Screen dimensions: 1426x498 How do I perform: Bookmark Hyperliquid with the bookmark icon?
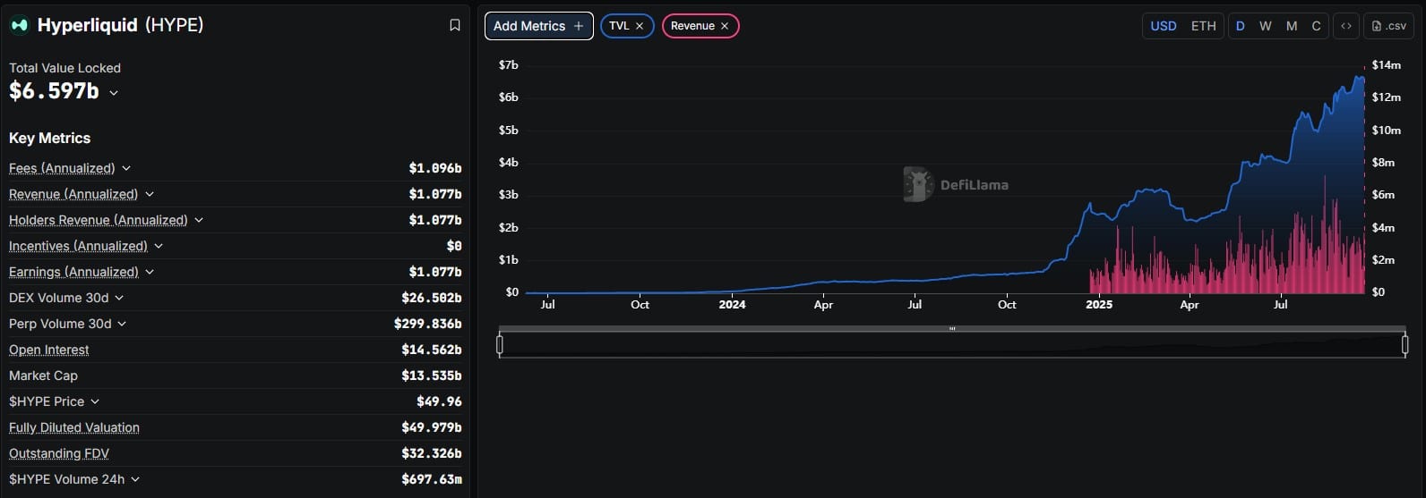(455, 25)
